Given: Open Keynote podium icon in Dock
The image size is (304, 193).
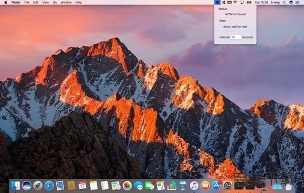Looking at the screenshot, I should coord(183,185).
